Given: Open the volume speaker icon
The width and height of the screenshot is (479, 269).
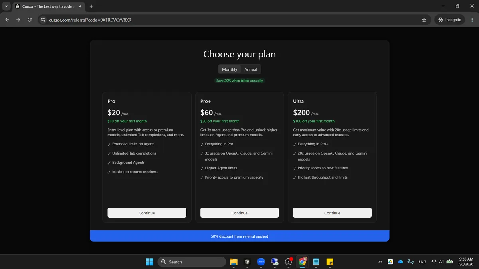Looking at the screenshot, I should pos(441,262).
